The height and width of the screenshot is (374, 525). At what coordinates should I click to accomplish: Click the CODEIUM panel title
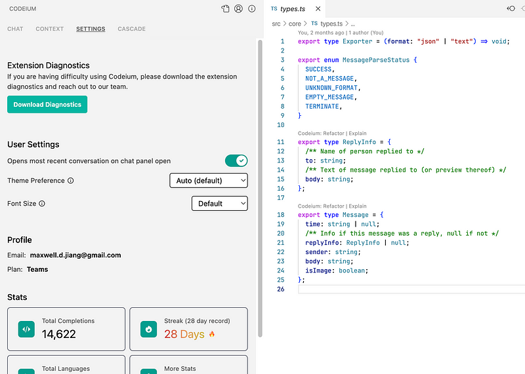(x=23, y=9)
